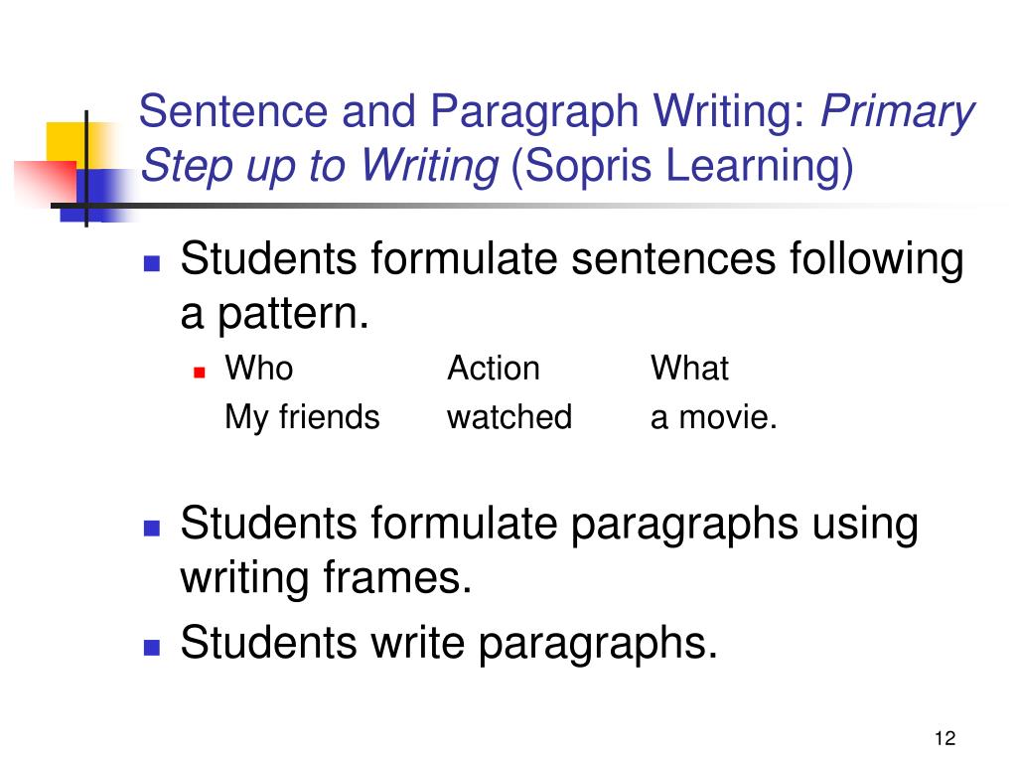Click the slide title 'Sentence and Paragraph Writing'
Image resolution: width=1017 pixels, height=763 pixels.
(x=473, y=111)
